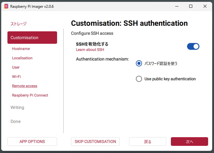Select Remote access in sidebar

click(25, 86)
